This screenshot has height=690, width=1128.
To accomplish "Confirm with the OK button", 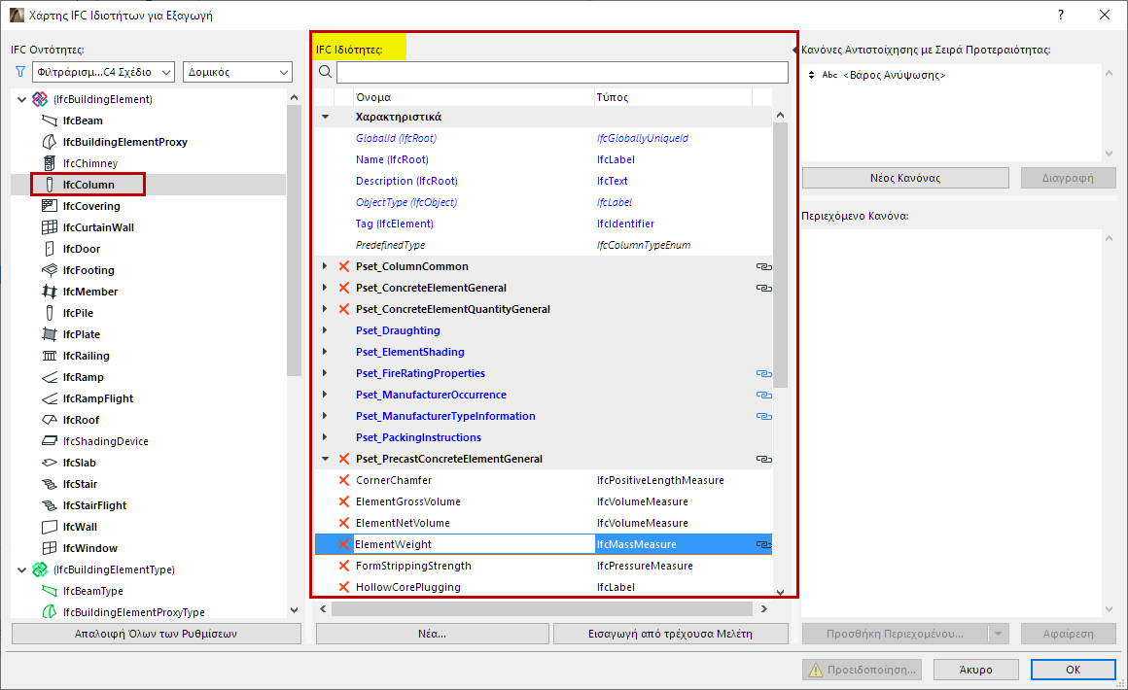I will click(1073, 670).
